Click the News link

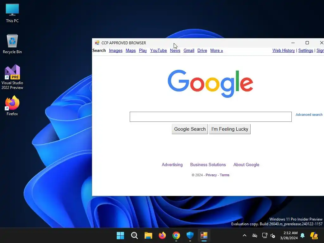[x=175, y=51]
